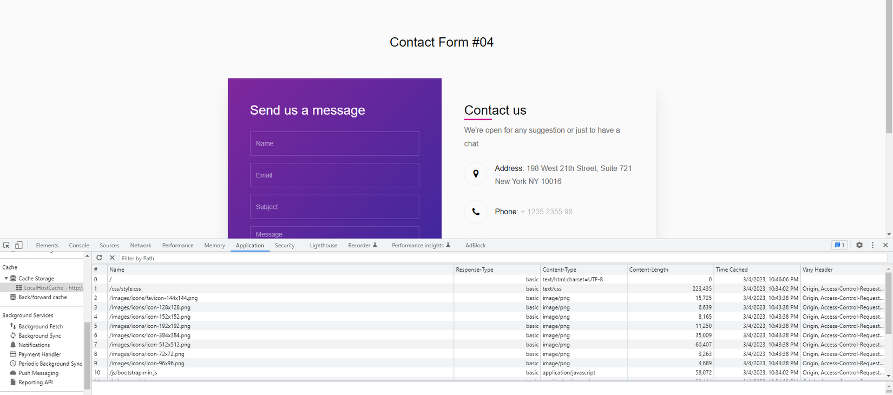The image size is (893, 395).
Task: Click the Push Messaging cloud icon
Action: pos(13,373)
